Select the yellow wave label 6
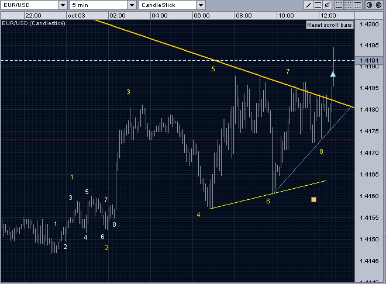Viewport: 386px width, 284px height. (x=268, y=201)
